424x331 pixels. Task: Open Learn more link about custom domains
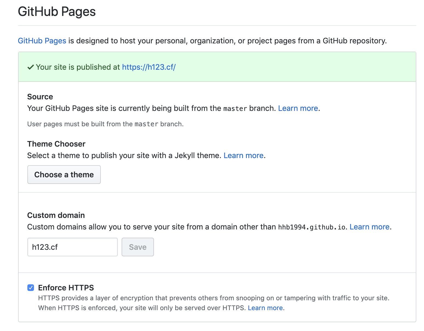click(x=369, y=227)
